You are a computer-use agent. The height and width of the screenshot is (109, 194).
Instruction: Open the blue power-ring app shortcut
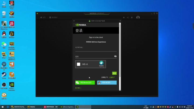4,66
